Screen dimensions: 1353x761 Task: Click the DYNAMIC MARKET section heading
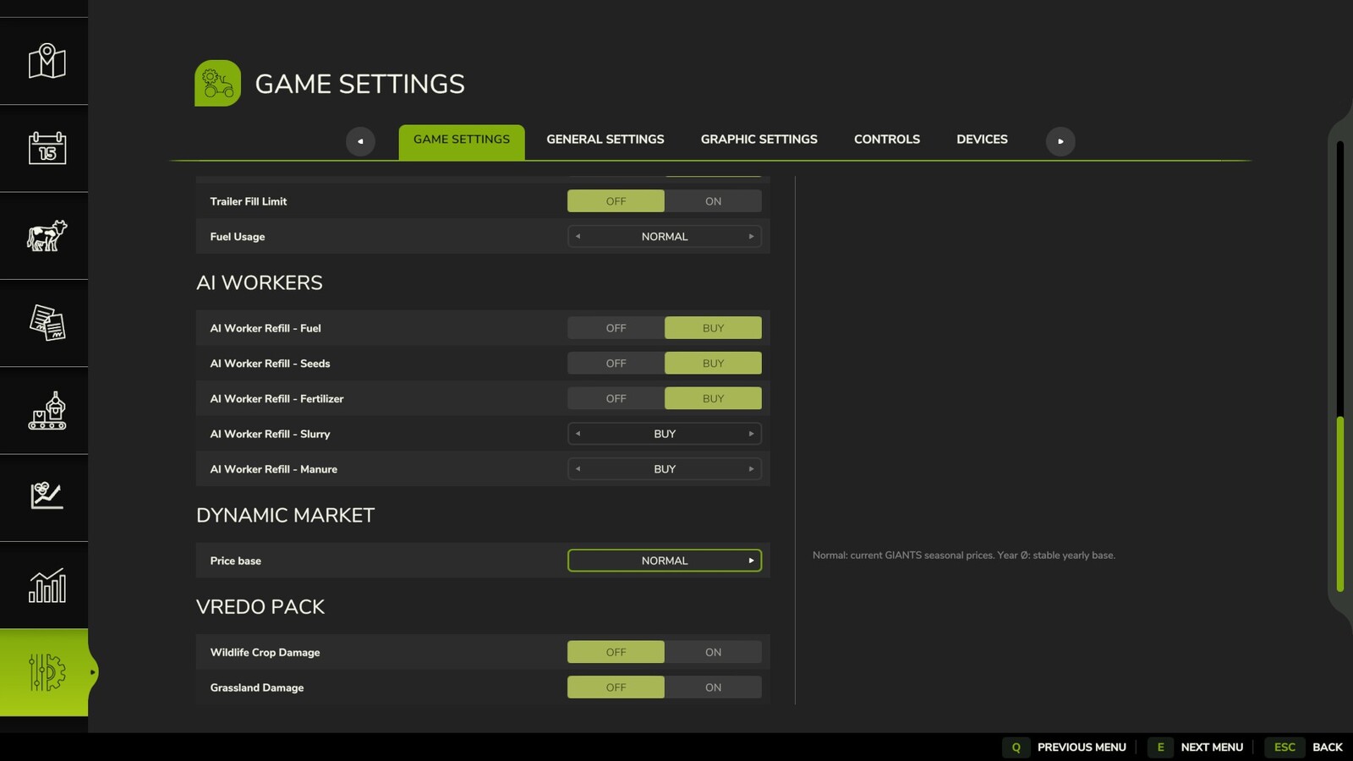(x=285, y=515)
